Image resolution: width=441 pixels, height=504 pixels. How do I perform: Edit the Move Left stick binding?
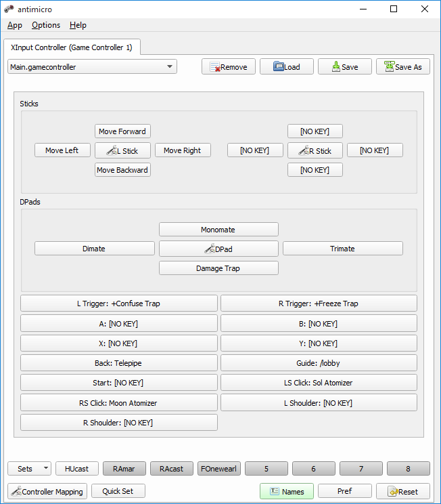click(x=62, y=150)
